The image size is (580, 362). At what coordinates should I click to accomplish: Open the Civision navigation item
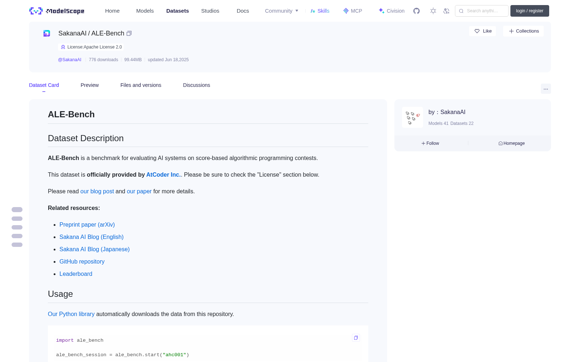click(x=391, y=11)
